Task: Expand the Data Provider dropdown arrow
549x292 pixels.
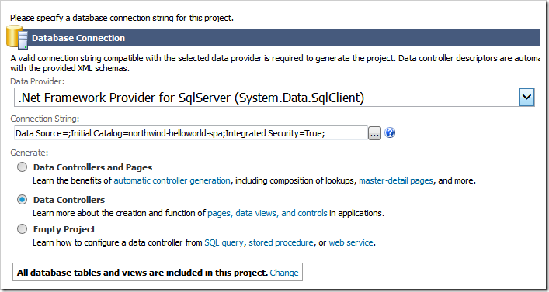Action: point(527,97)
